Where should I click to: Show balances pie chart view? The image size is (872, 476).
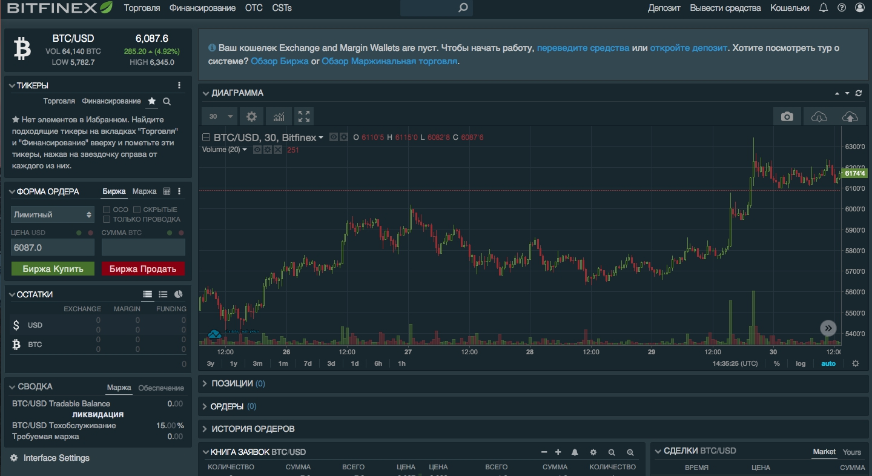pos(179,294)
